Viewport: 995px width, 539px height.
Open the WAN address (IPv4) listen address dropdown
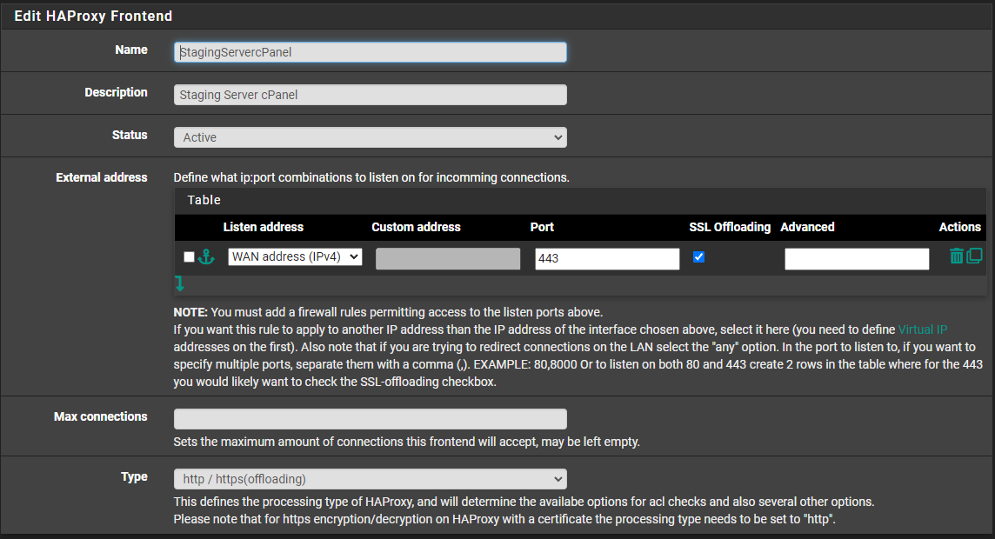pos(295,256)
